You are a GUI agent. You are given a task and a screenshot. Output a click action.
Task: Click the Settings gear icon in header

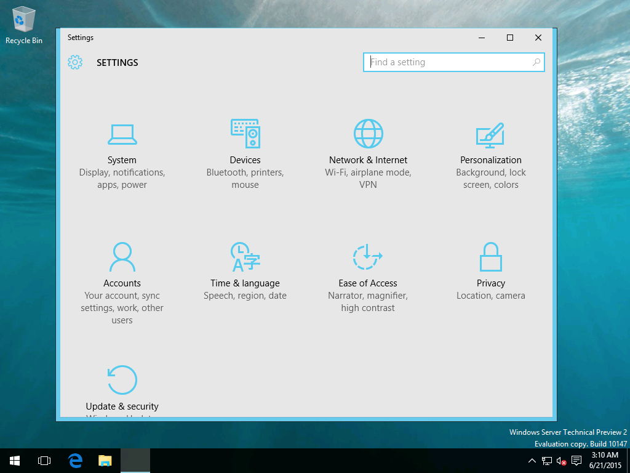point(75,62)
